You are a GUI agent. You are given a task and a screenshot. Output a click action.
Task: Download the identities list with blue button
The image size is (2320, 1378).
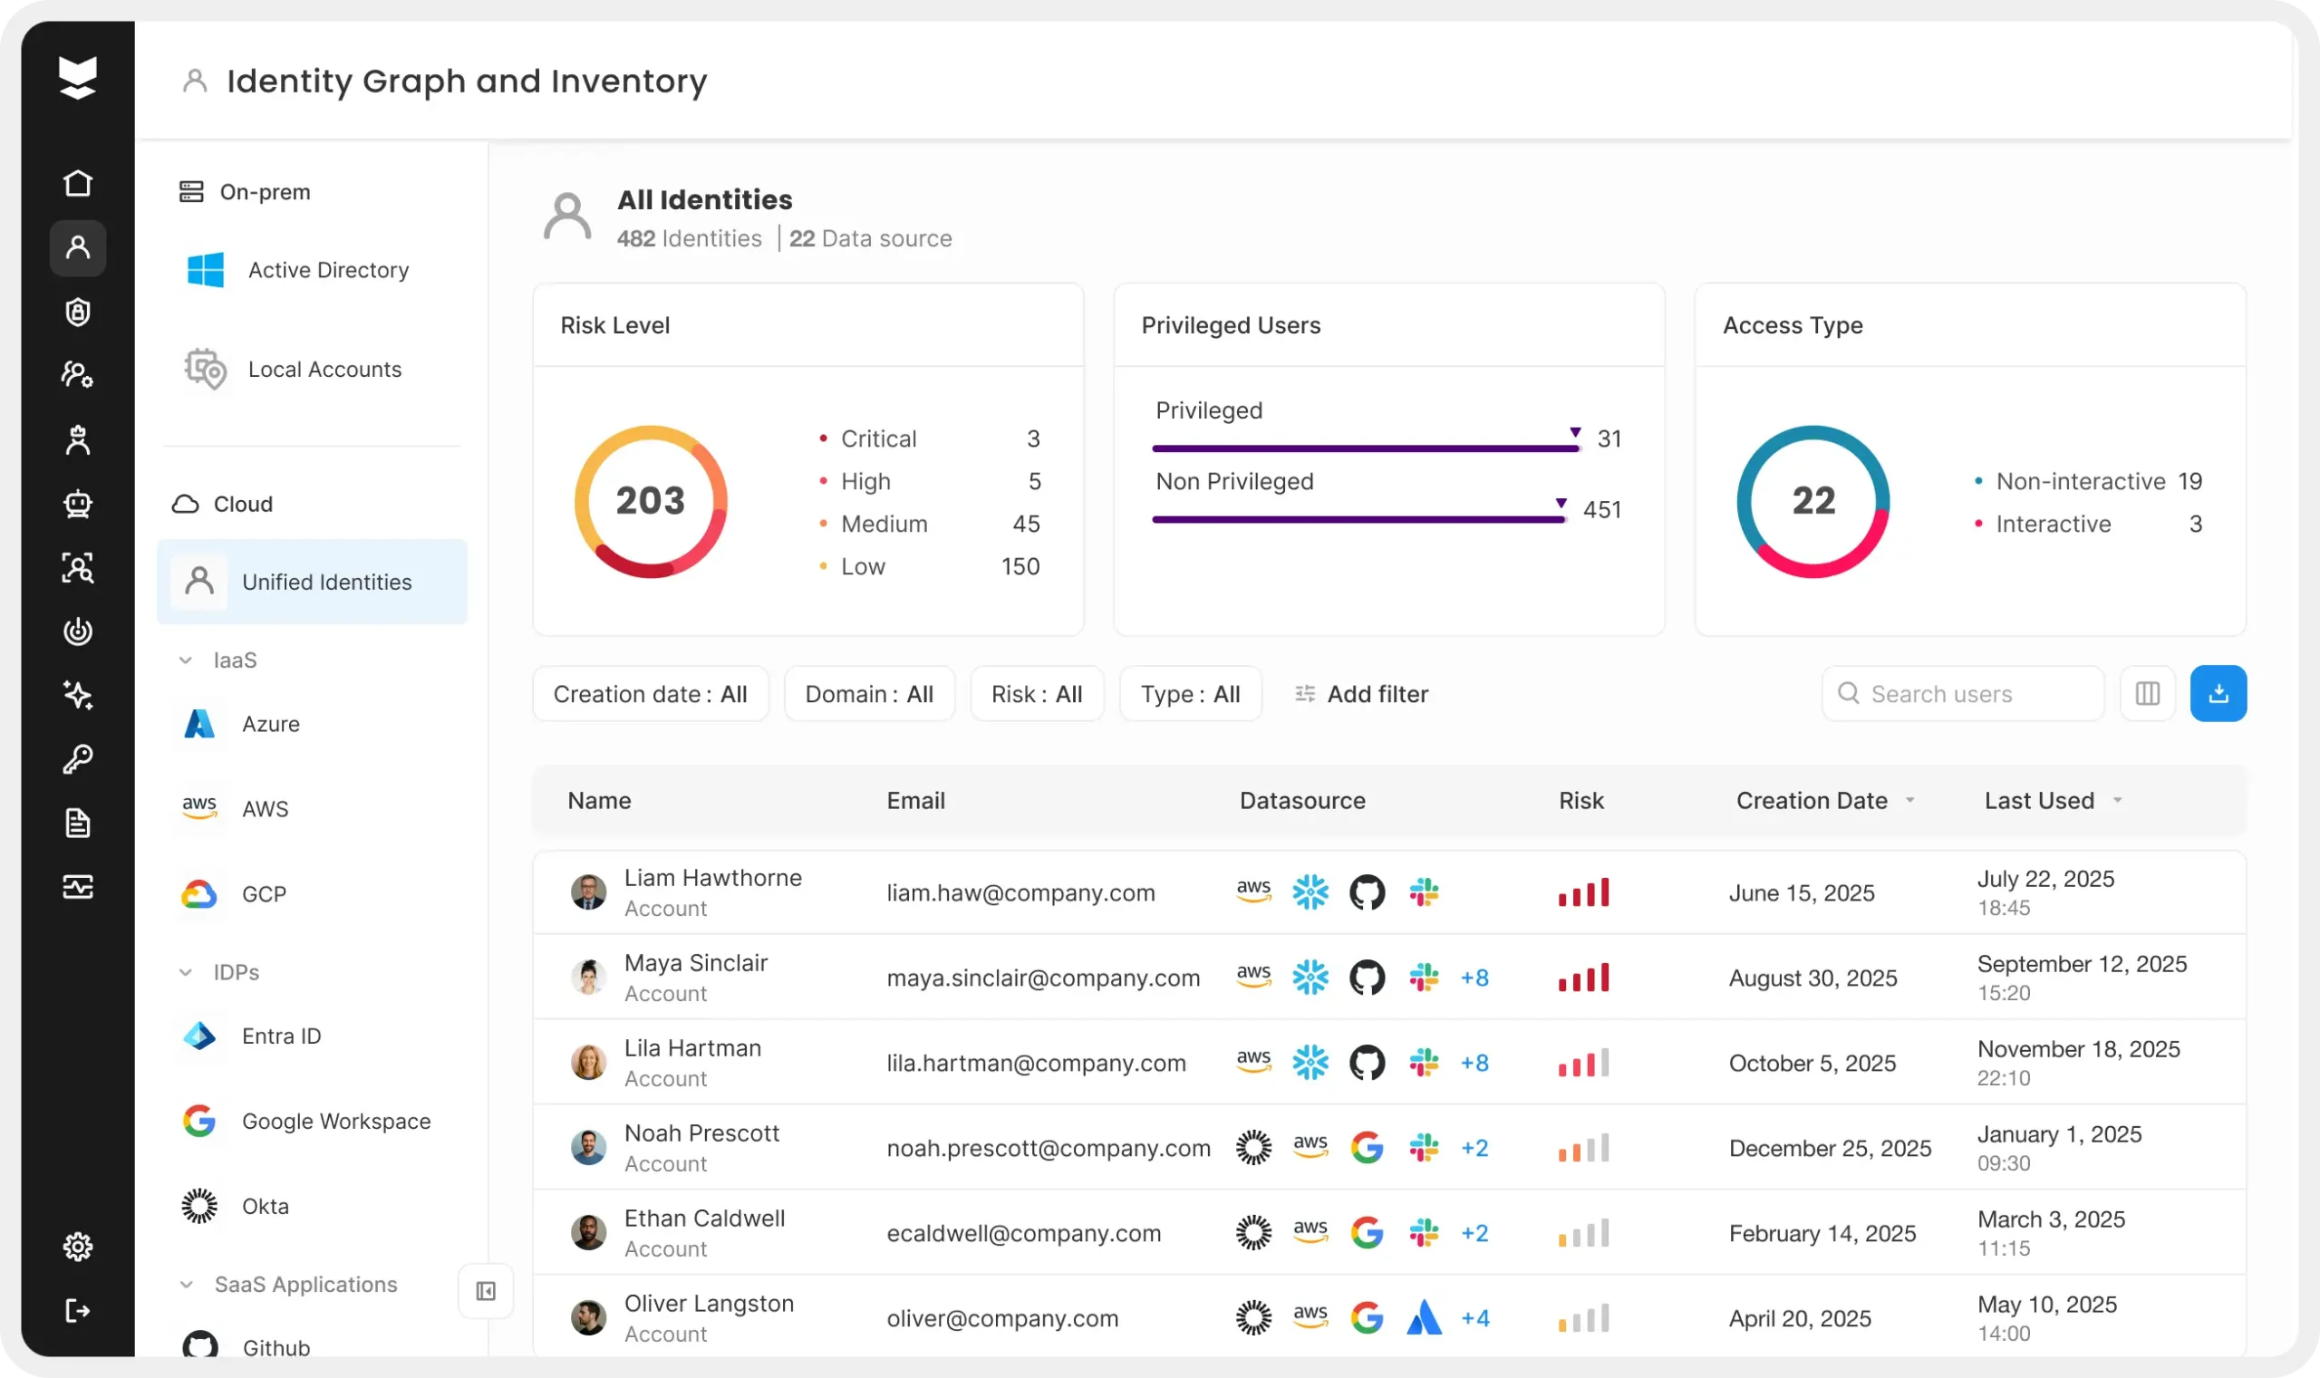[x=2218, y=694]
